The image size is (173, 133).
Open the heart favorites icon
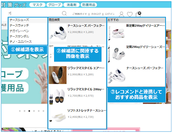pos(130,14)
